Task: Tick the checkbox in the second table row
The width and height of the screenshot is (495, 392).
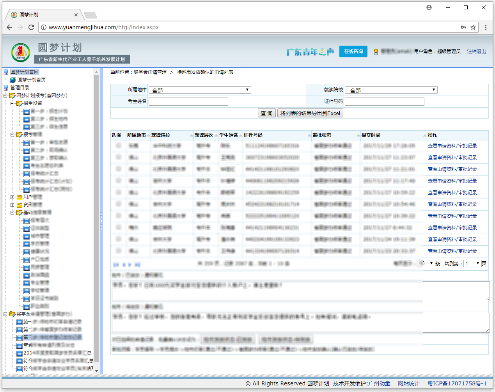Action: (x=119, y=157)
